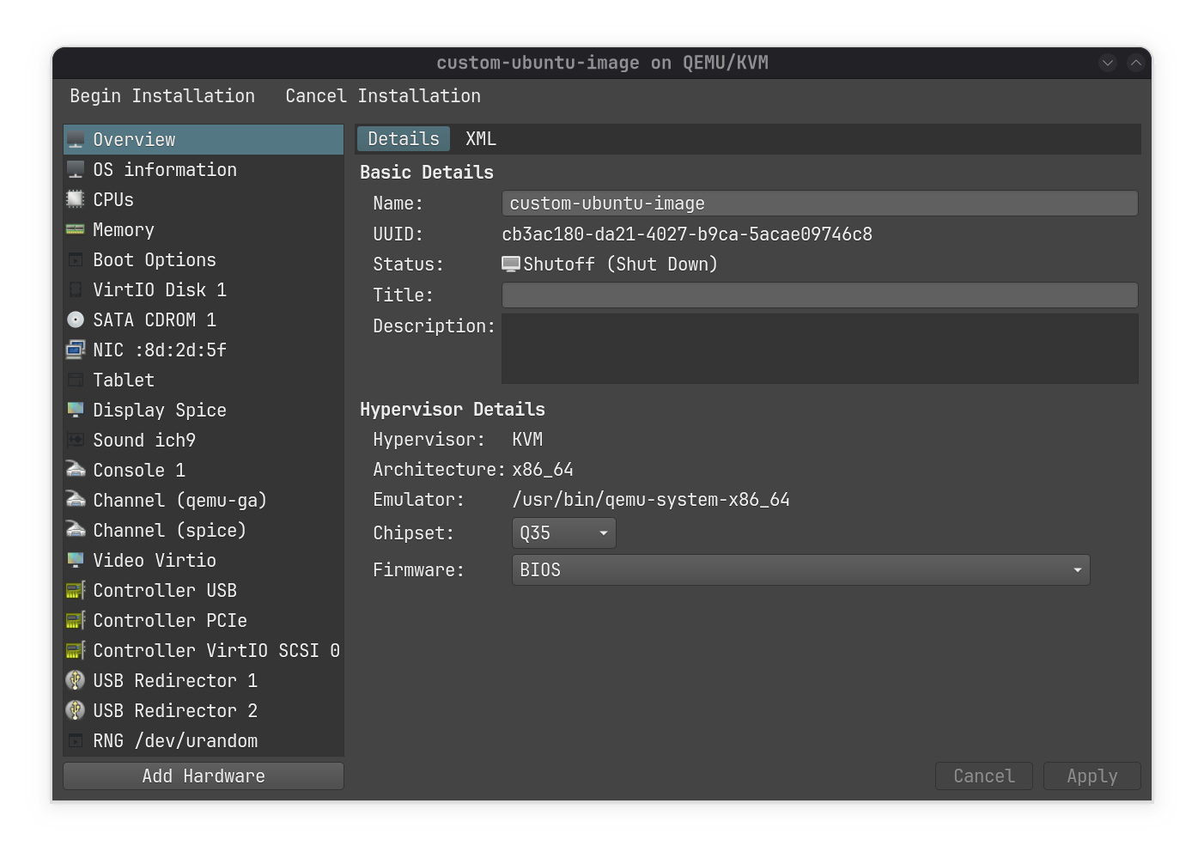Select the Console 1 row label
The image size is (1204, 858).
click(x=139, y=471)
